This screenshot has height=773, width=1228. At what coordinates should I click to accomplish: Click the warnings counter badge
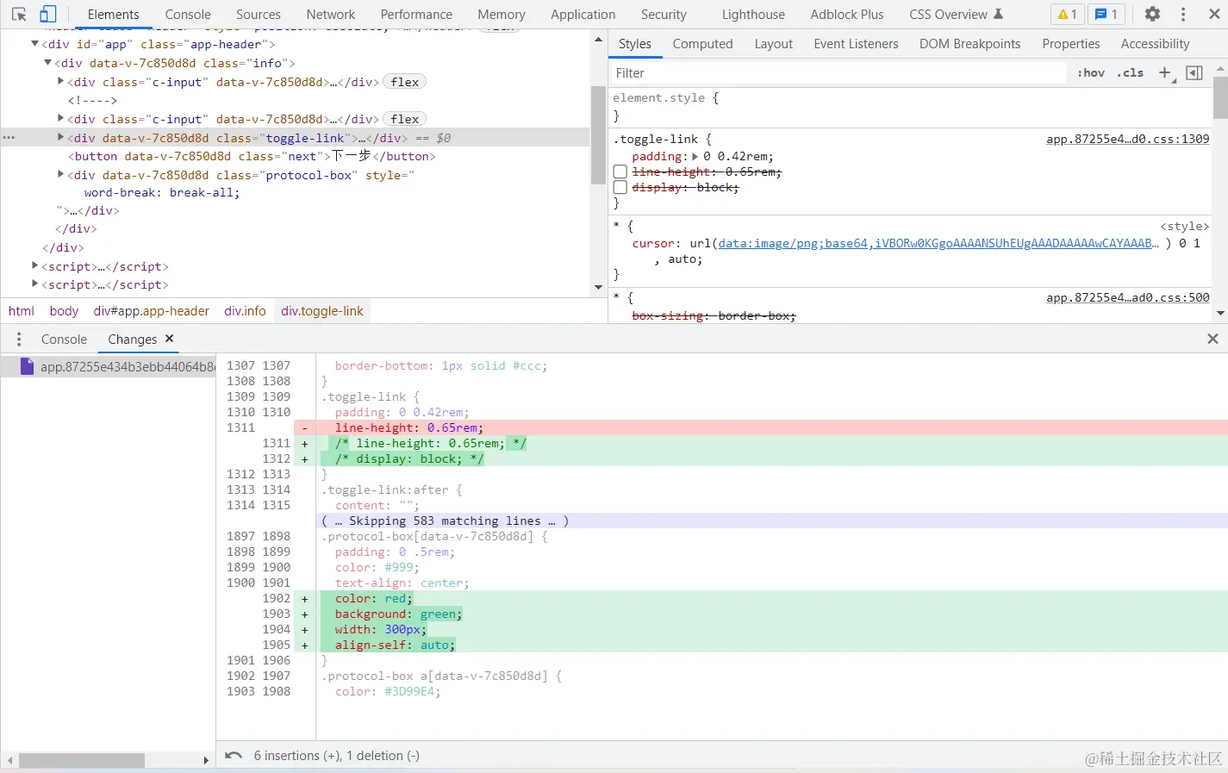pos(1067,15)
